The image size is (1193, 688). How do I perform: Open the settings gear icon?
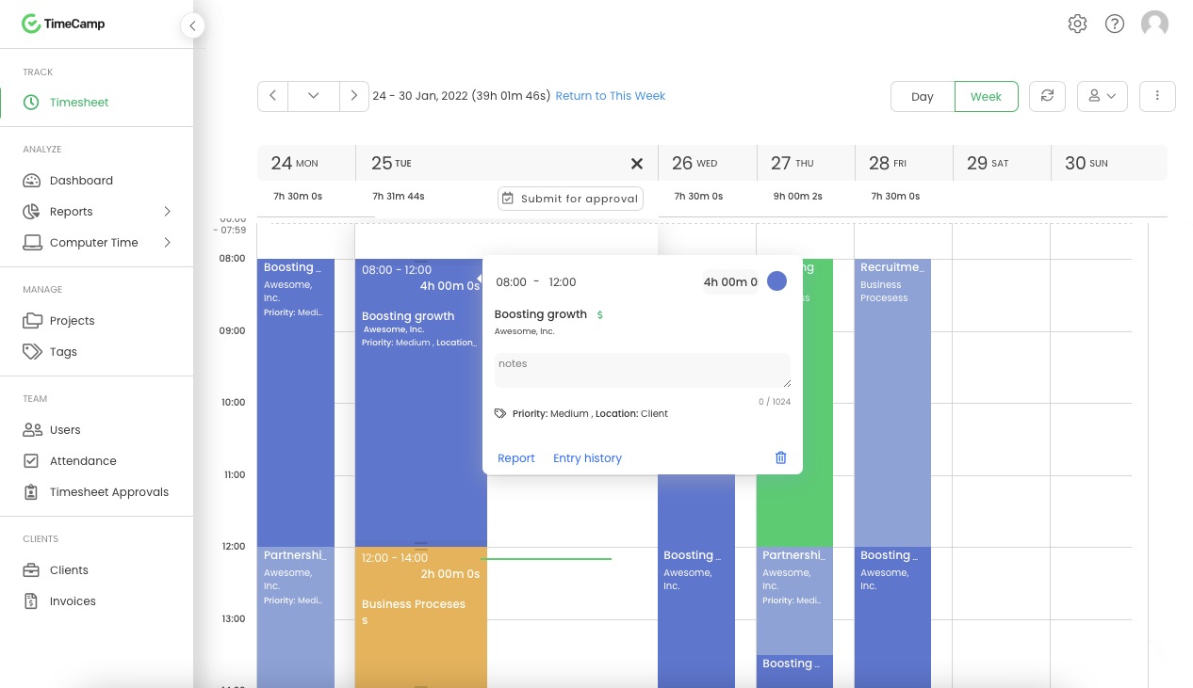(x=1077, y=24)
